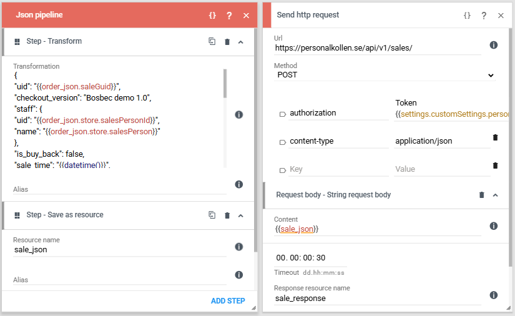Open help for Json pipeline panel
This screenshot has height=316, width=515.
click(x=229, y=15)
